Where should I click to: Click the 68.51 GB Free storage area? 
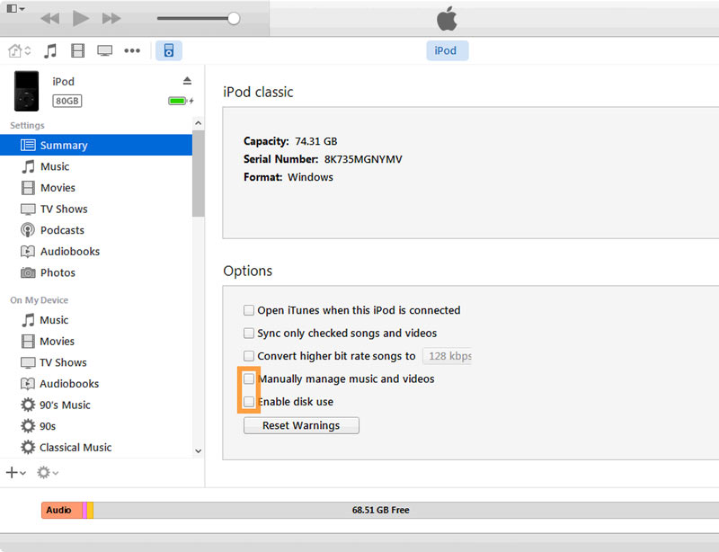pos(406,510)
